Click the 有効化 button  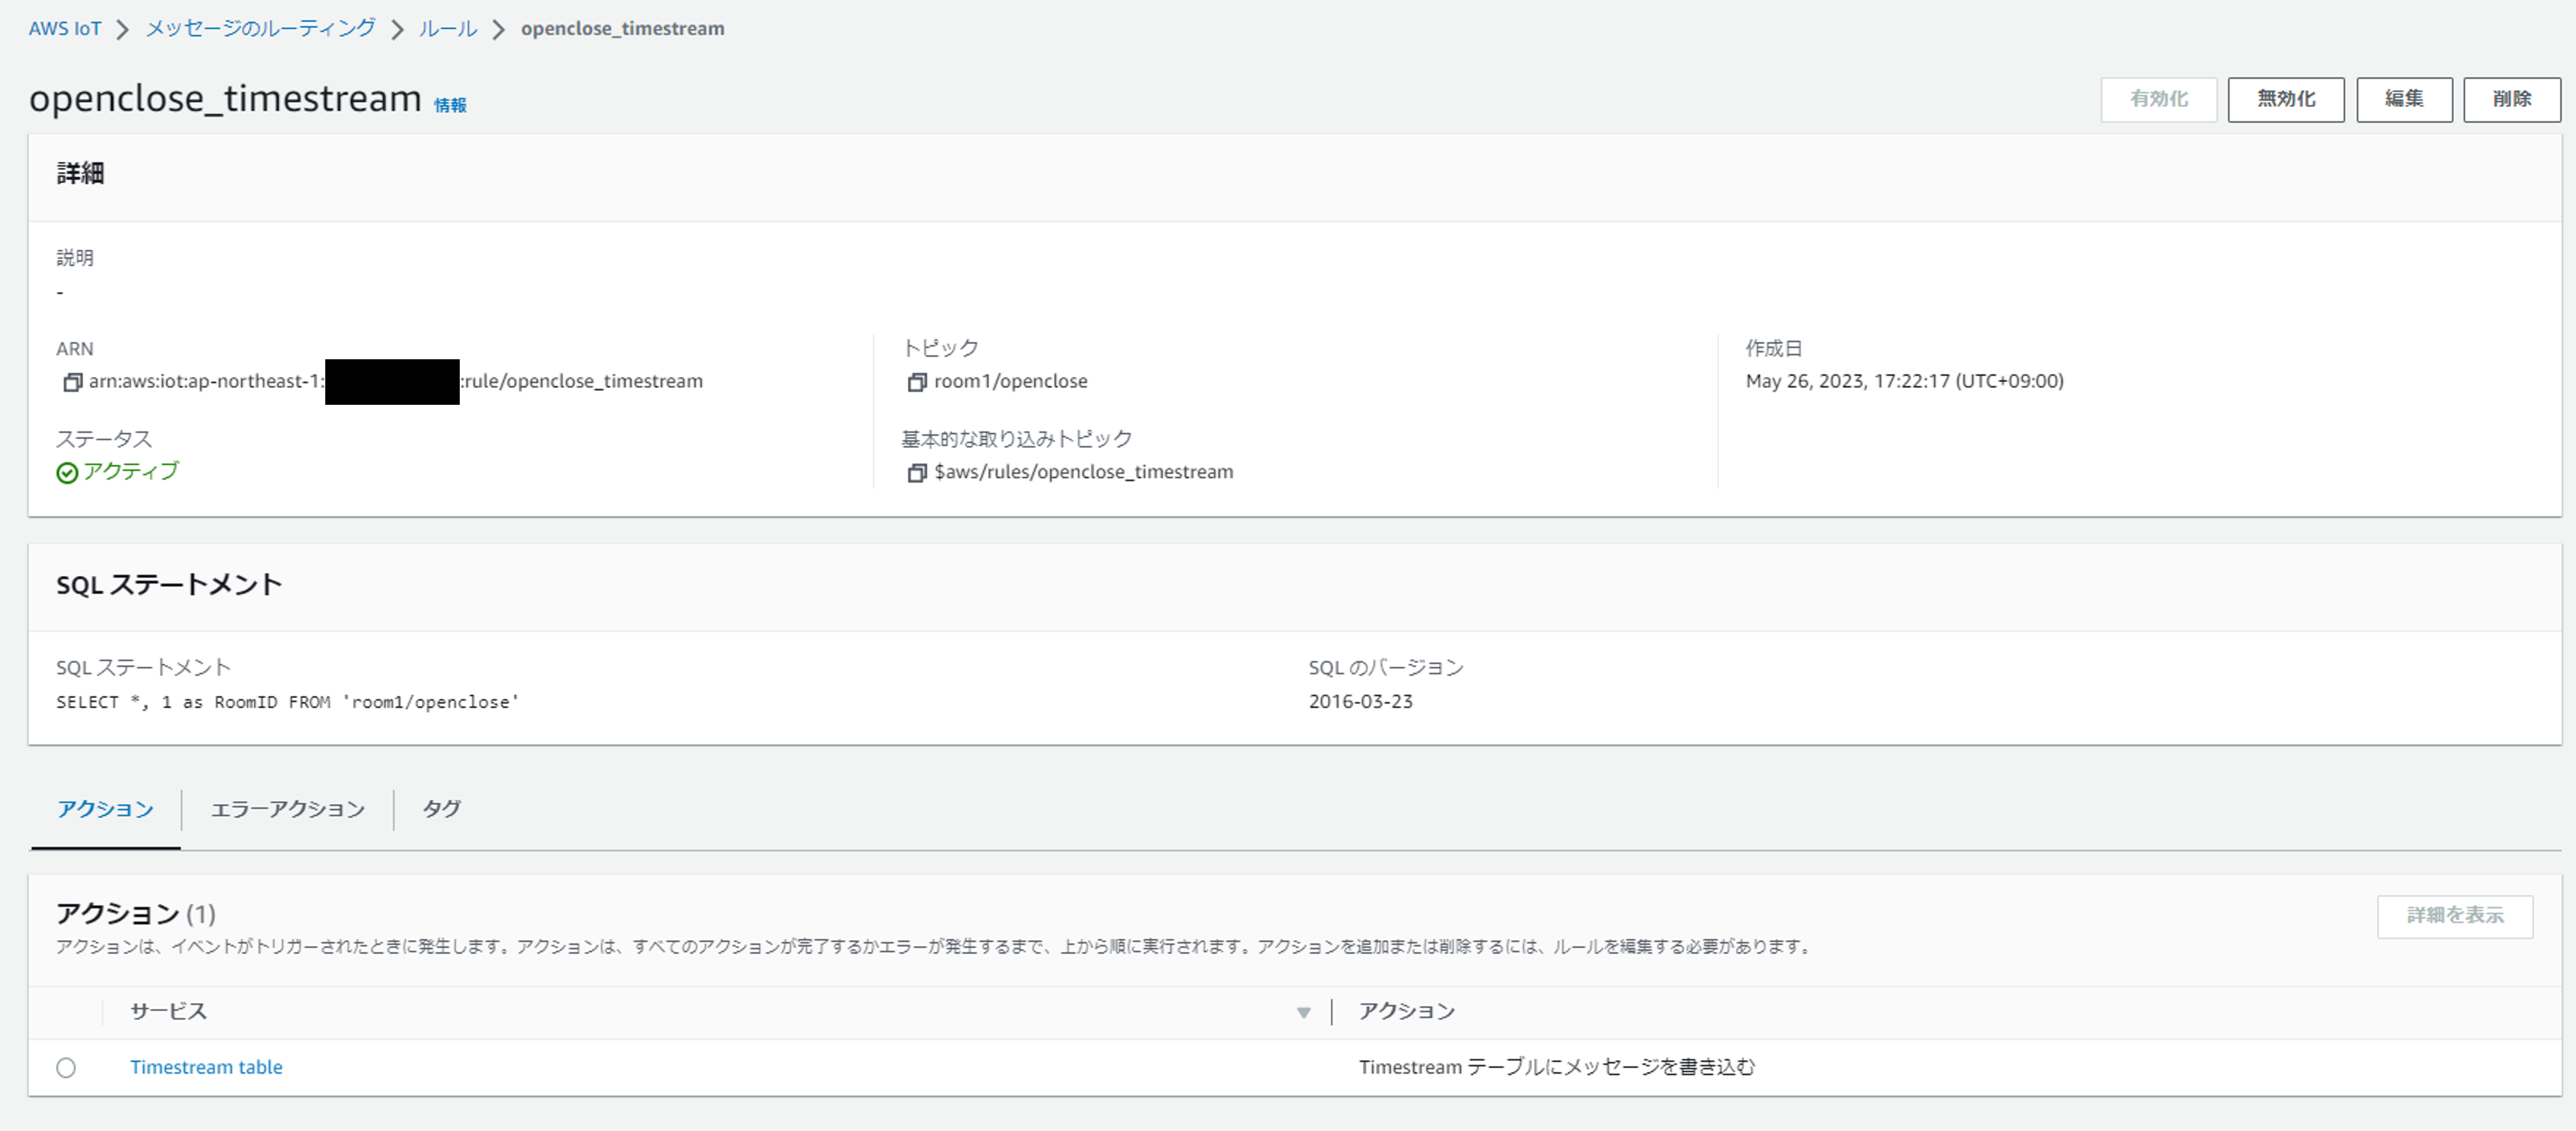click(2158, 99)
